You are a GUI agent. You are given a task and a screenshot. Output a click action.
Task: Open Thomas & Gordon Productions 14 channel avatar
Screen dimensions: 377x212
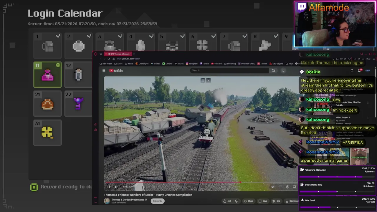coord(107,201)
